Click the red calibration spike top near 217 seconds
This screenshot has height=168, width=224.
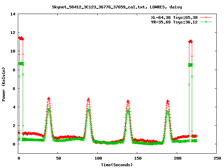pos(190,41)
